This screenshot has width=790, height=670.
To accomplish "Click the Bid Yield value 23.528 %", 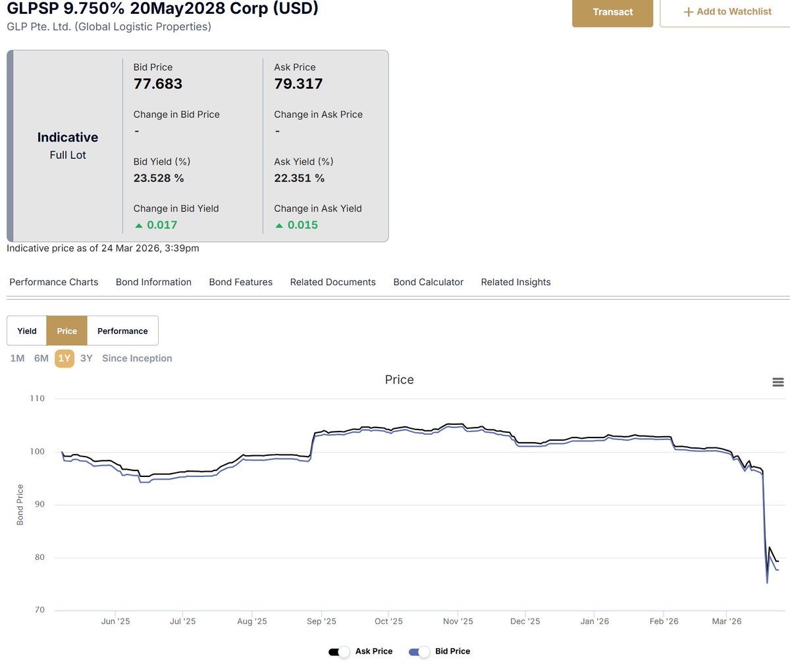I will click(159, 178).
